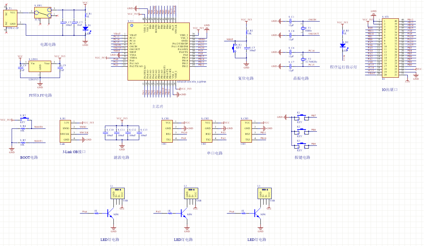
Task: Click the 按键电路 section title
Action: pyautogui.click(x=302, y=157)
